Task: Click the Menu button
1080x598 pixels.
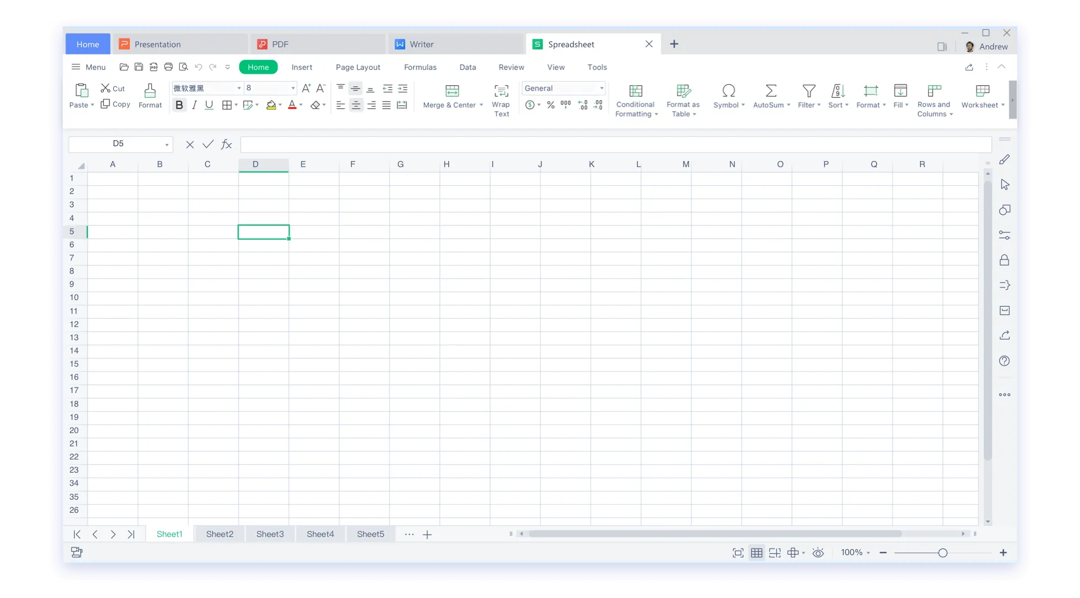Action: [89, 67]
